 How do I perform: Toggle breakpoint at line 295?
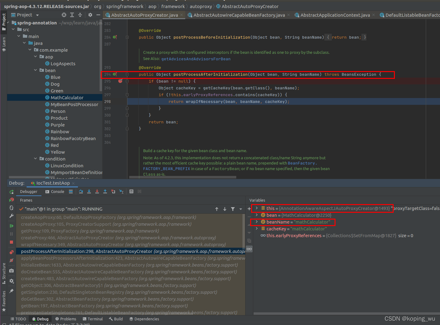click(120, 81)
